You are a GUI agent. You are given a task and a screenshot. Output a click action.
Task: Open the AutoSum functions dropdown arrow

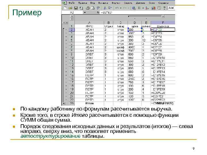tap(143, 8)
